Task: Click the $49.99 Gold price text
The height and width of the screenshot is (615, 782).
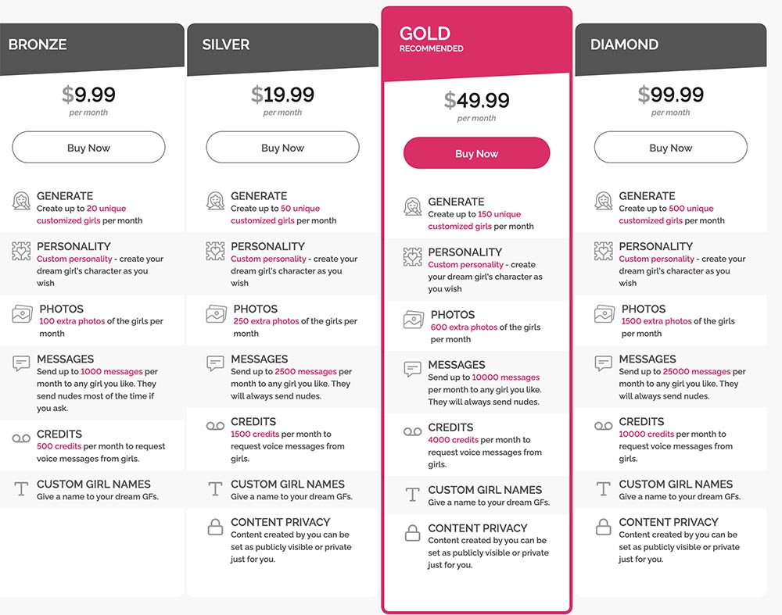Action: pyautogui.click(x=476, y=100)
